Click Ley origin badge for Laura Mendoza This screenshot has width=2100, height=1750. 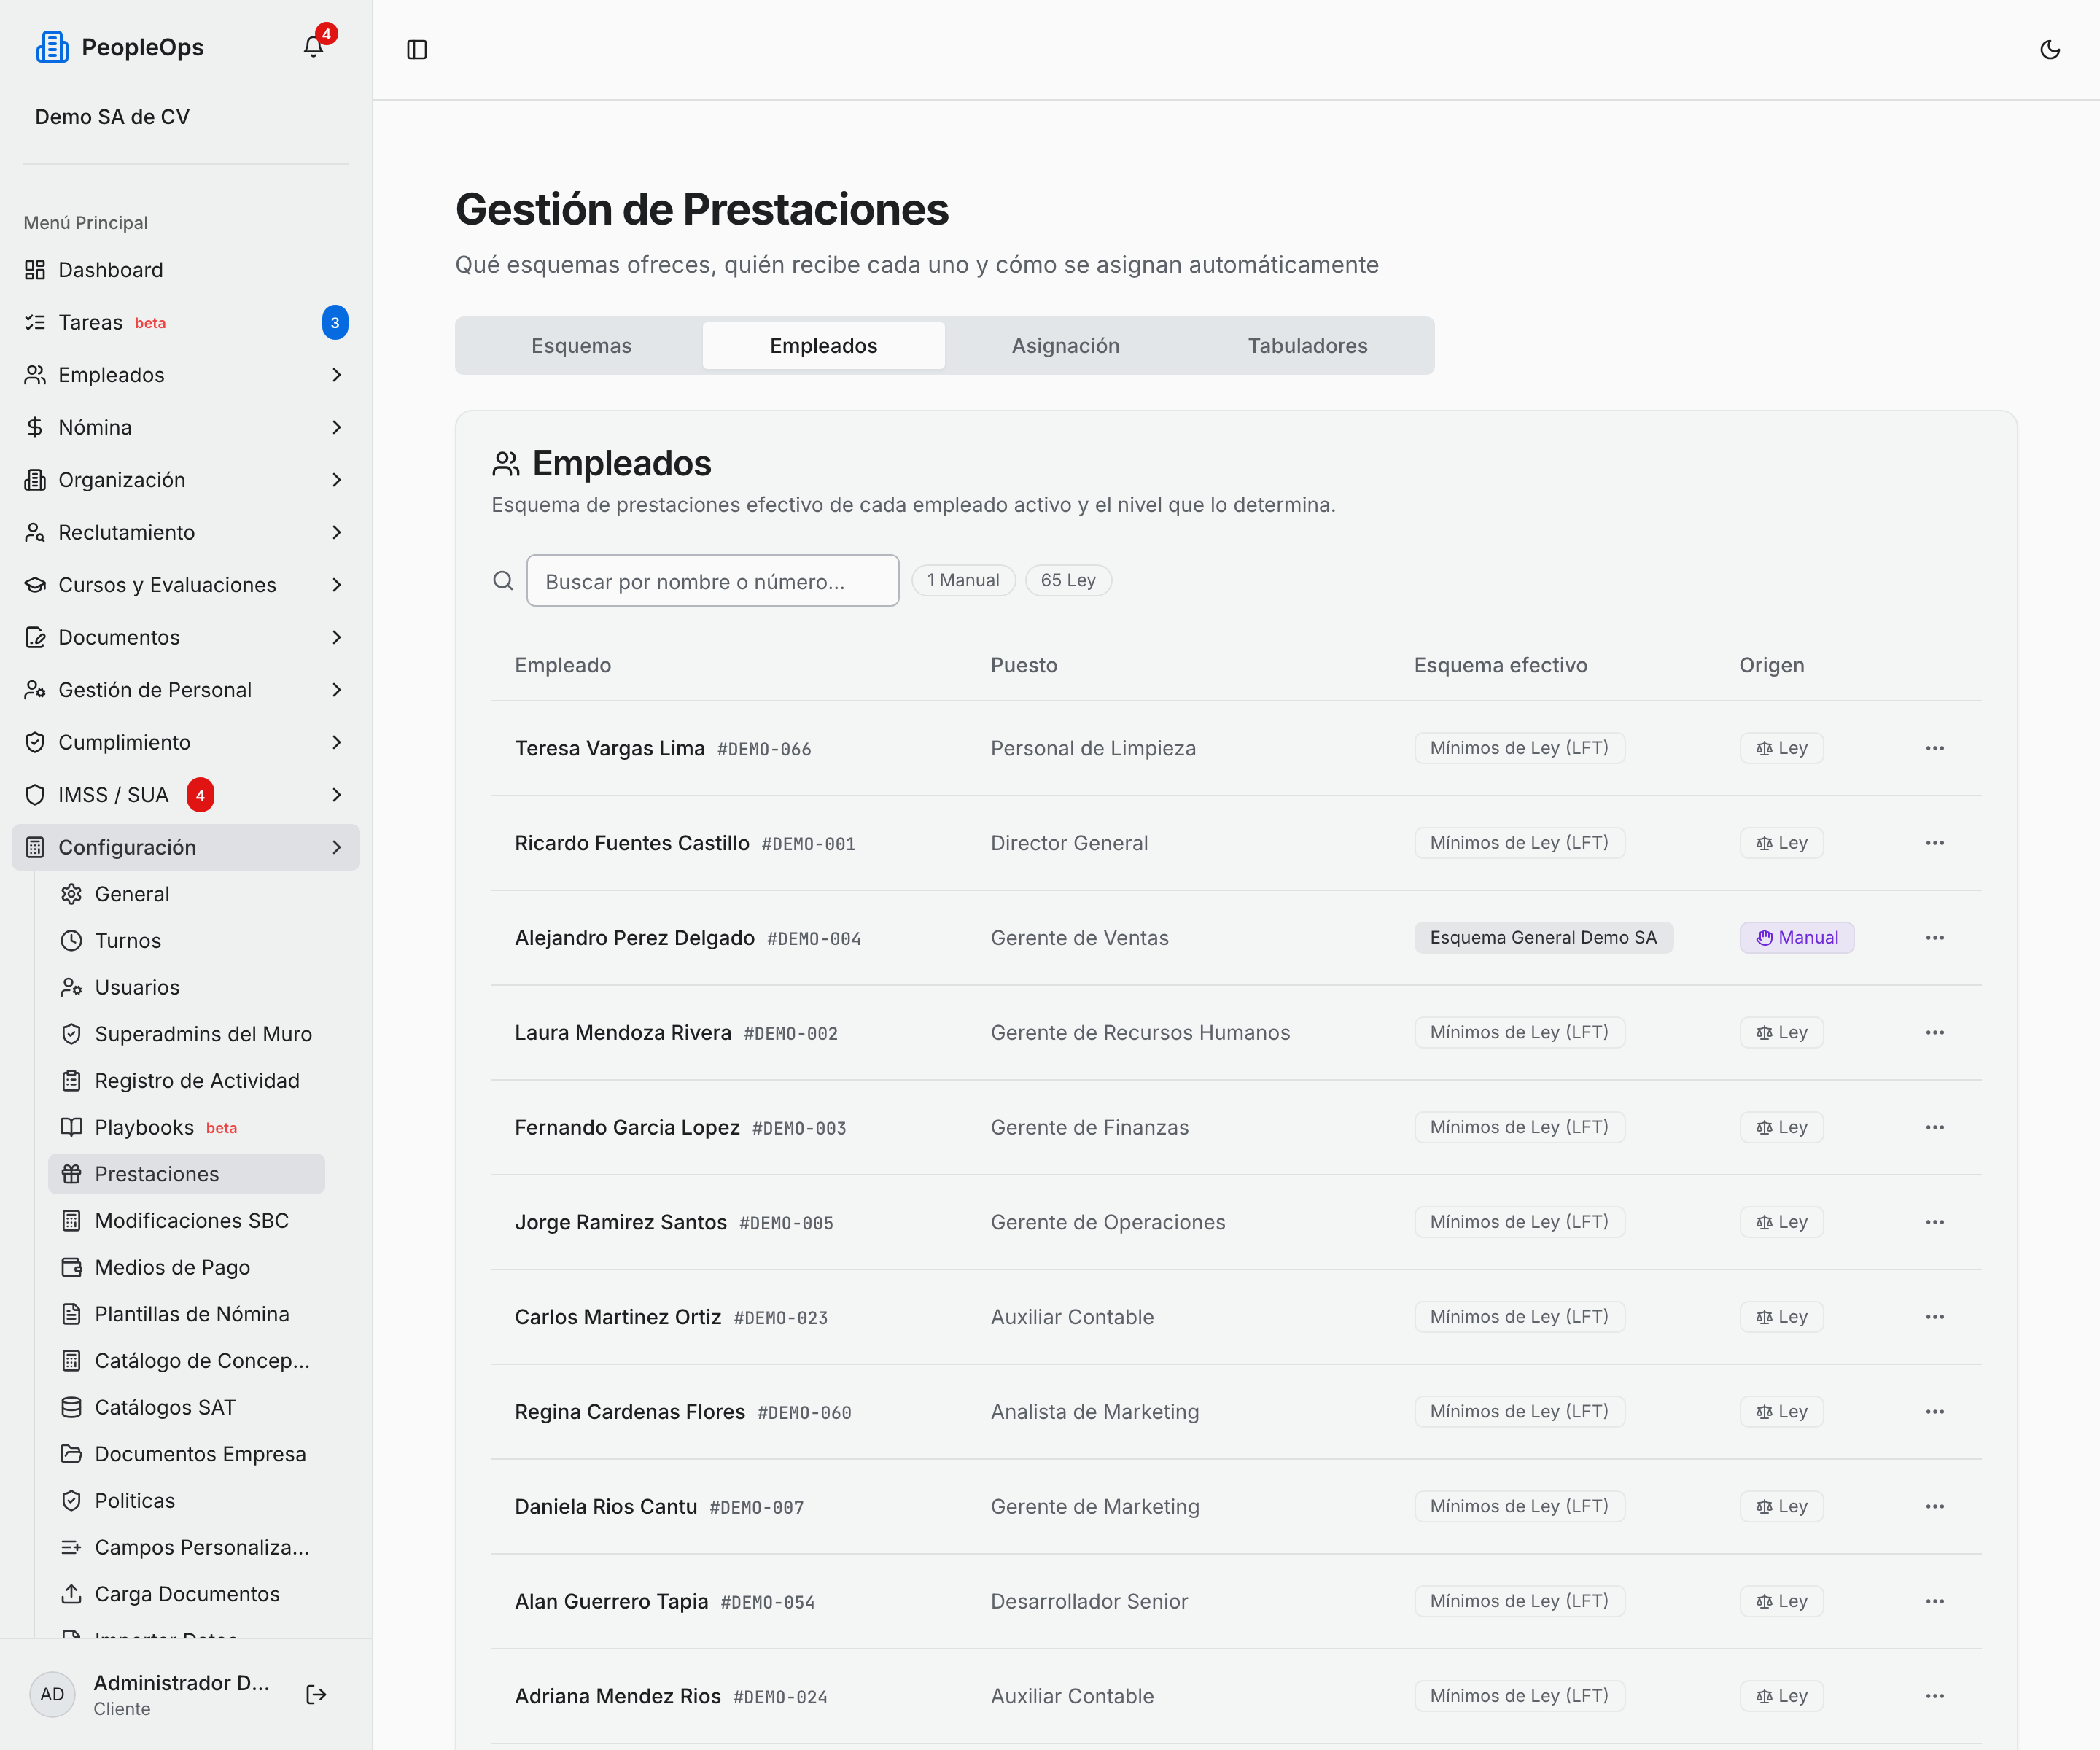pos(1781,1032)
